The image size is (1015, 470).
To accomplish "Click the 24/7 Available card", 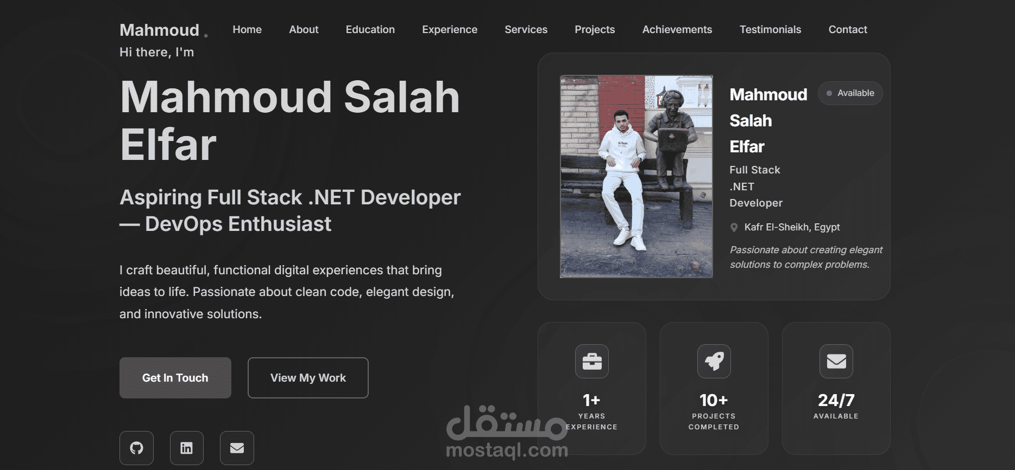I will 836,389.
